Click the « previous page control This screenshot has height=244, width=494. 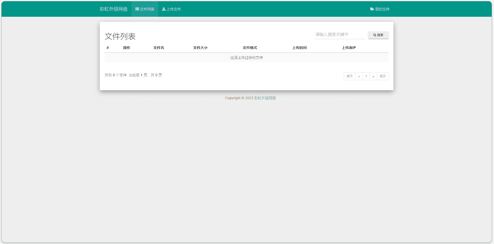coord(359,76)
